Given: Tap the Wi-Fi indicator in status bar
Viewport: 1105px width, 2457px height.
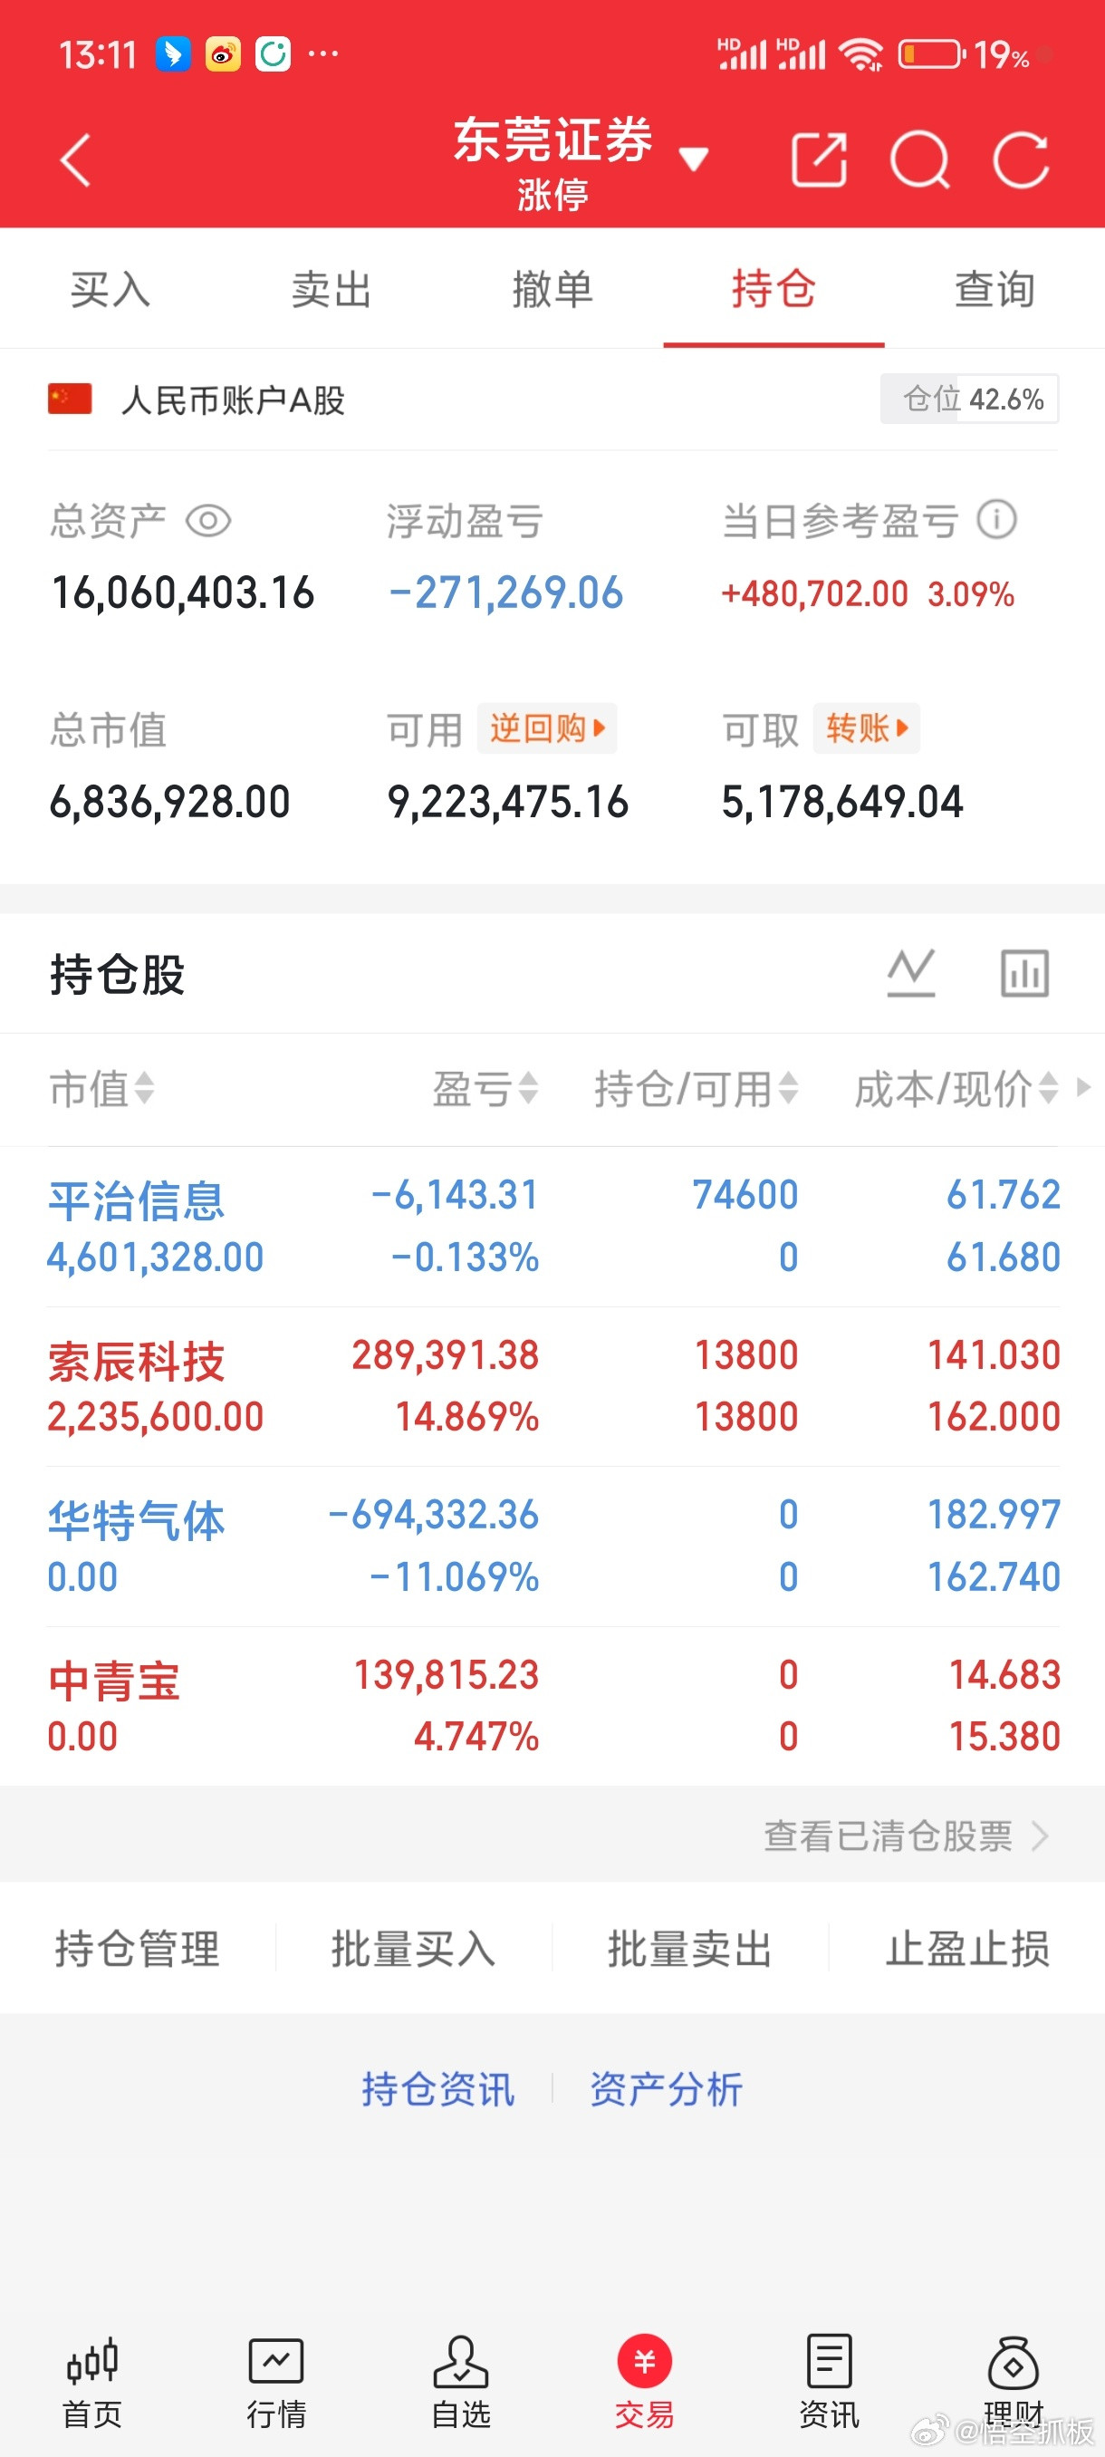Looking at the screenshot, I should [861, 54].
